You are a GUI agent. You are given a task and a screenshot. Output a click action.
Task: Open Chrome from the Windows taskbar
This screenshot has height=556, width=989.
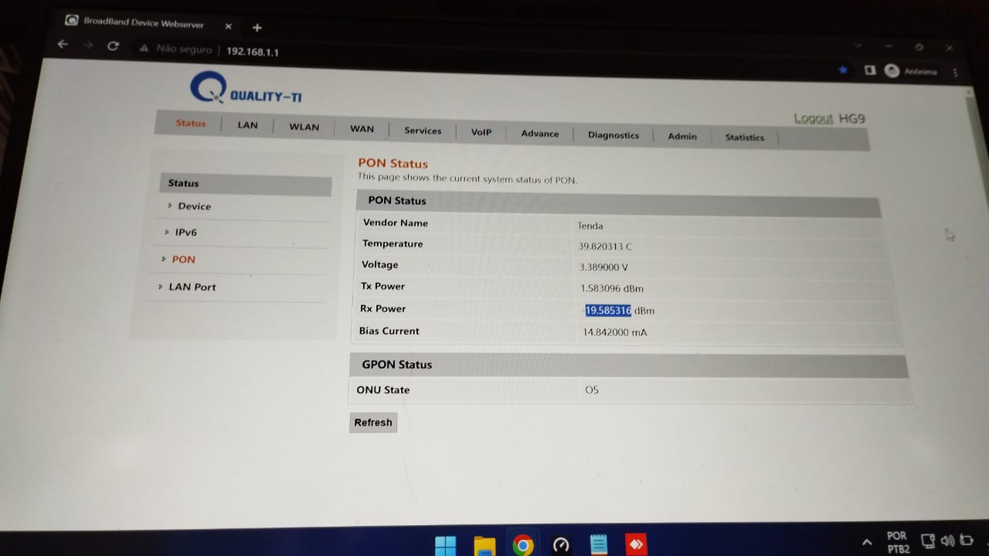tap(522, 546)
